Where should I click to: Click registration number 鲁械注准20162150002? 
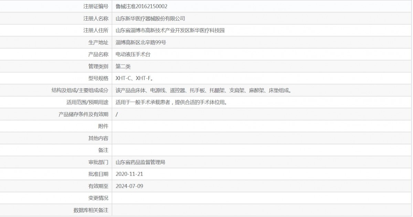coord(142,6)
